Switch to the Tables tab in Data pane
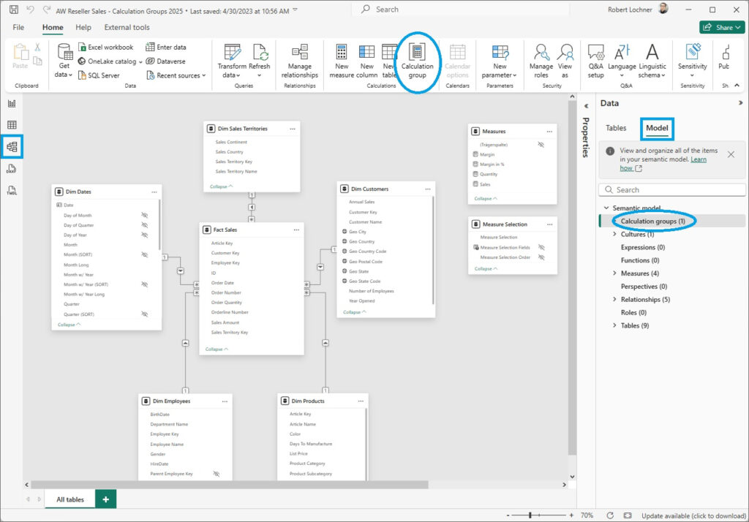 point(616,128)
